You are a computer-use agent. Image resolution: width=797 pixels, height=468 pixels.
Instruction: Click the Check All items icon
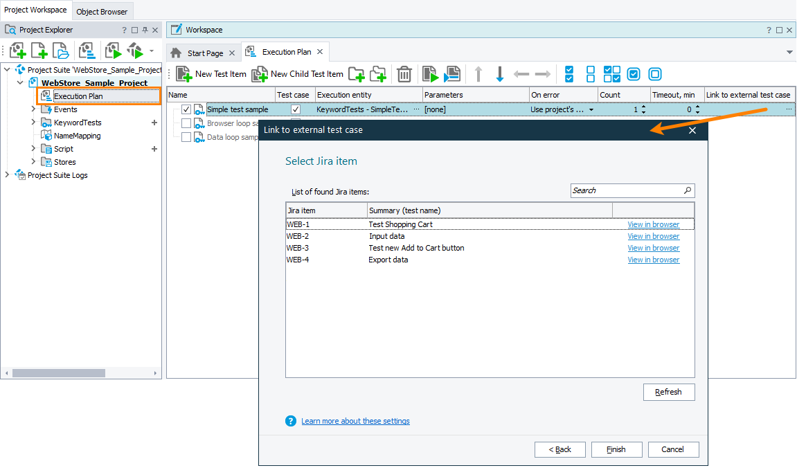pos(568,73)
